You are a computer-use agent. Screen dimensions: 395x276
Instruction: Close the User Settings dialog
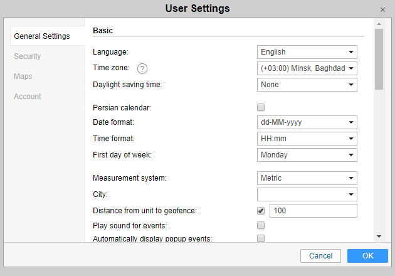coord(382,9)
